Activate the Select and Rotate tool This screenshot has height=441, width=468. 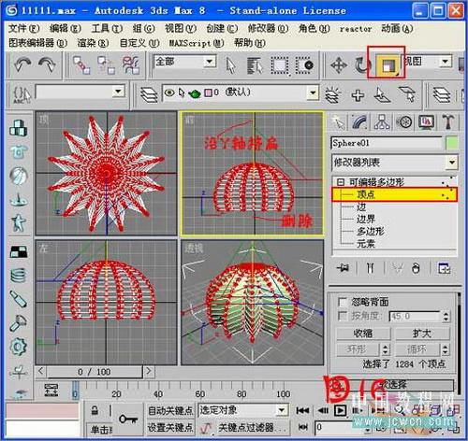(x=362, y=65)
